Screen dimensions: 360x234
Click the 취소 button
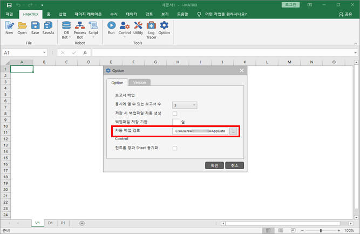[x=235, y=165]
